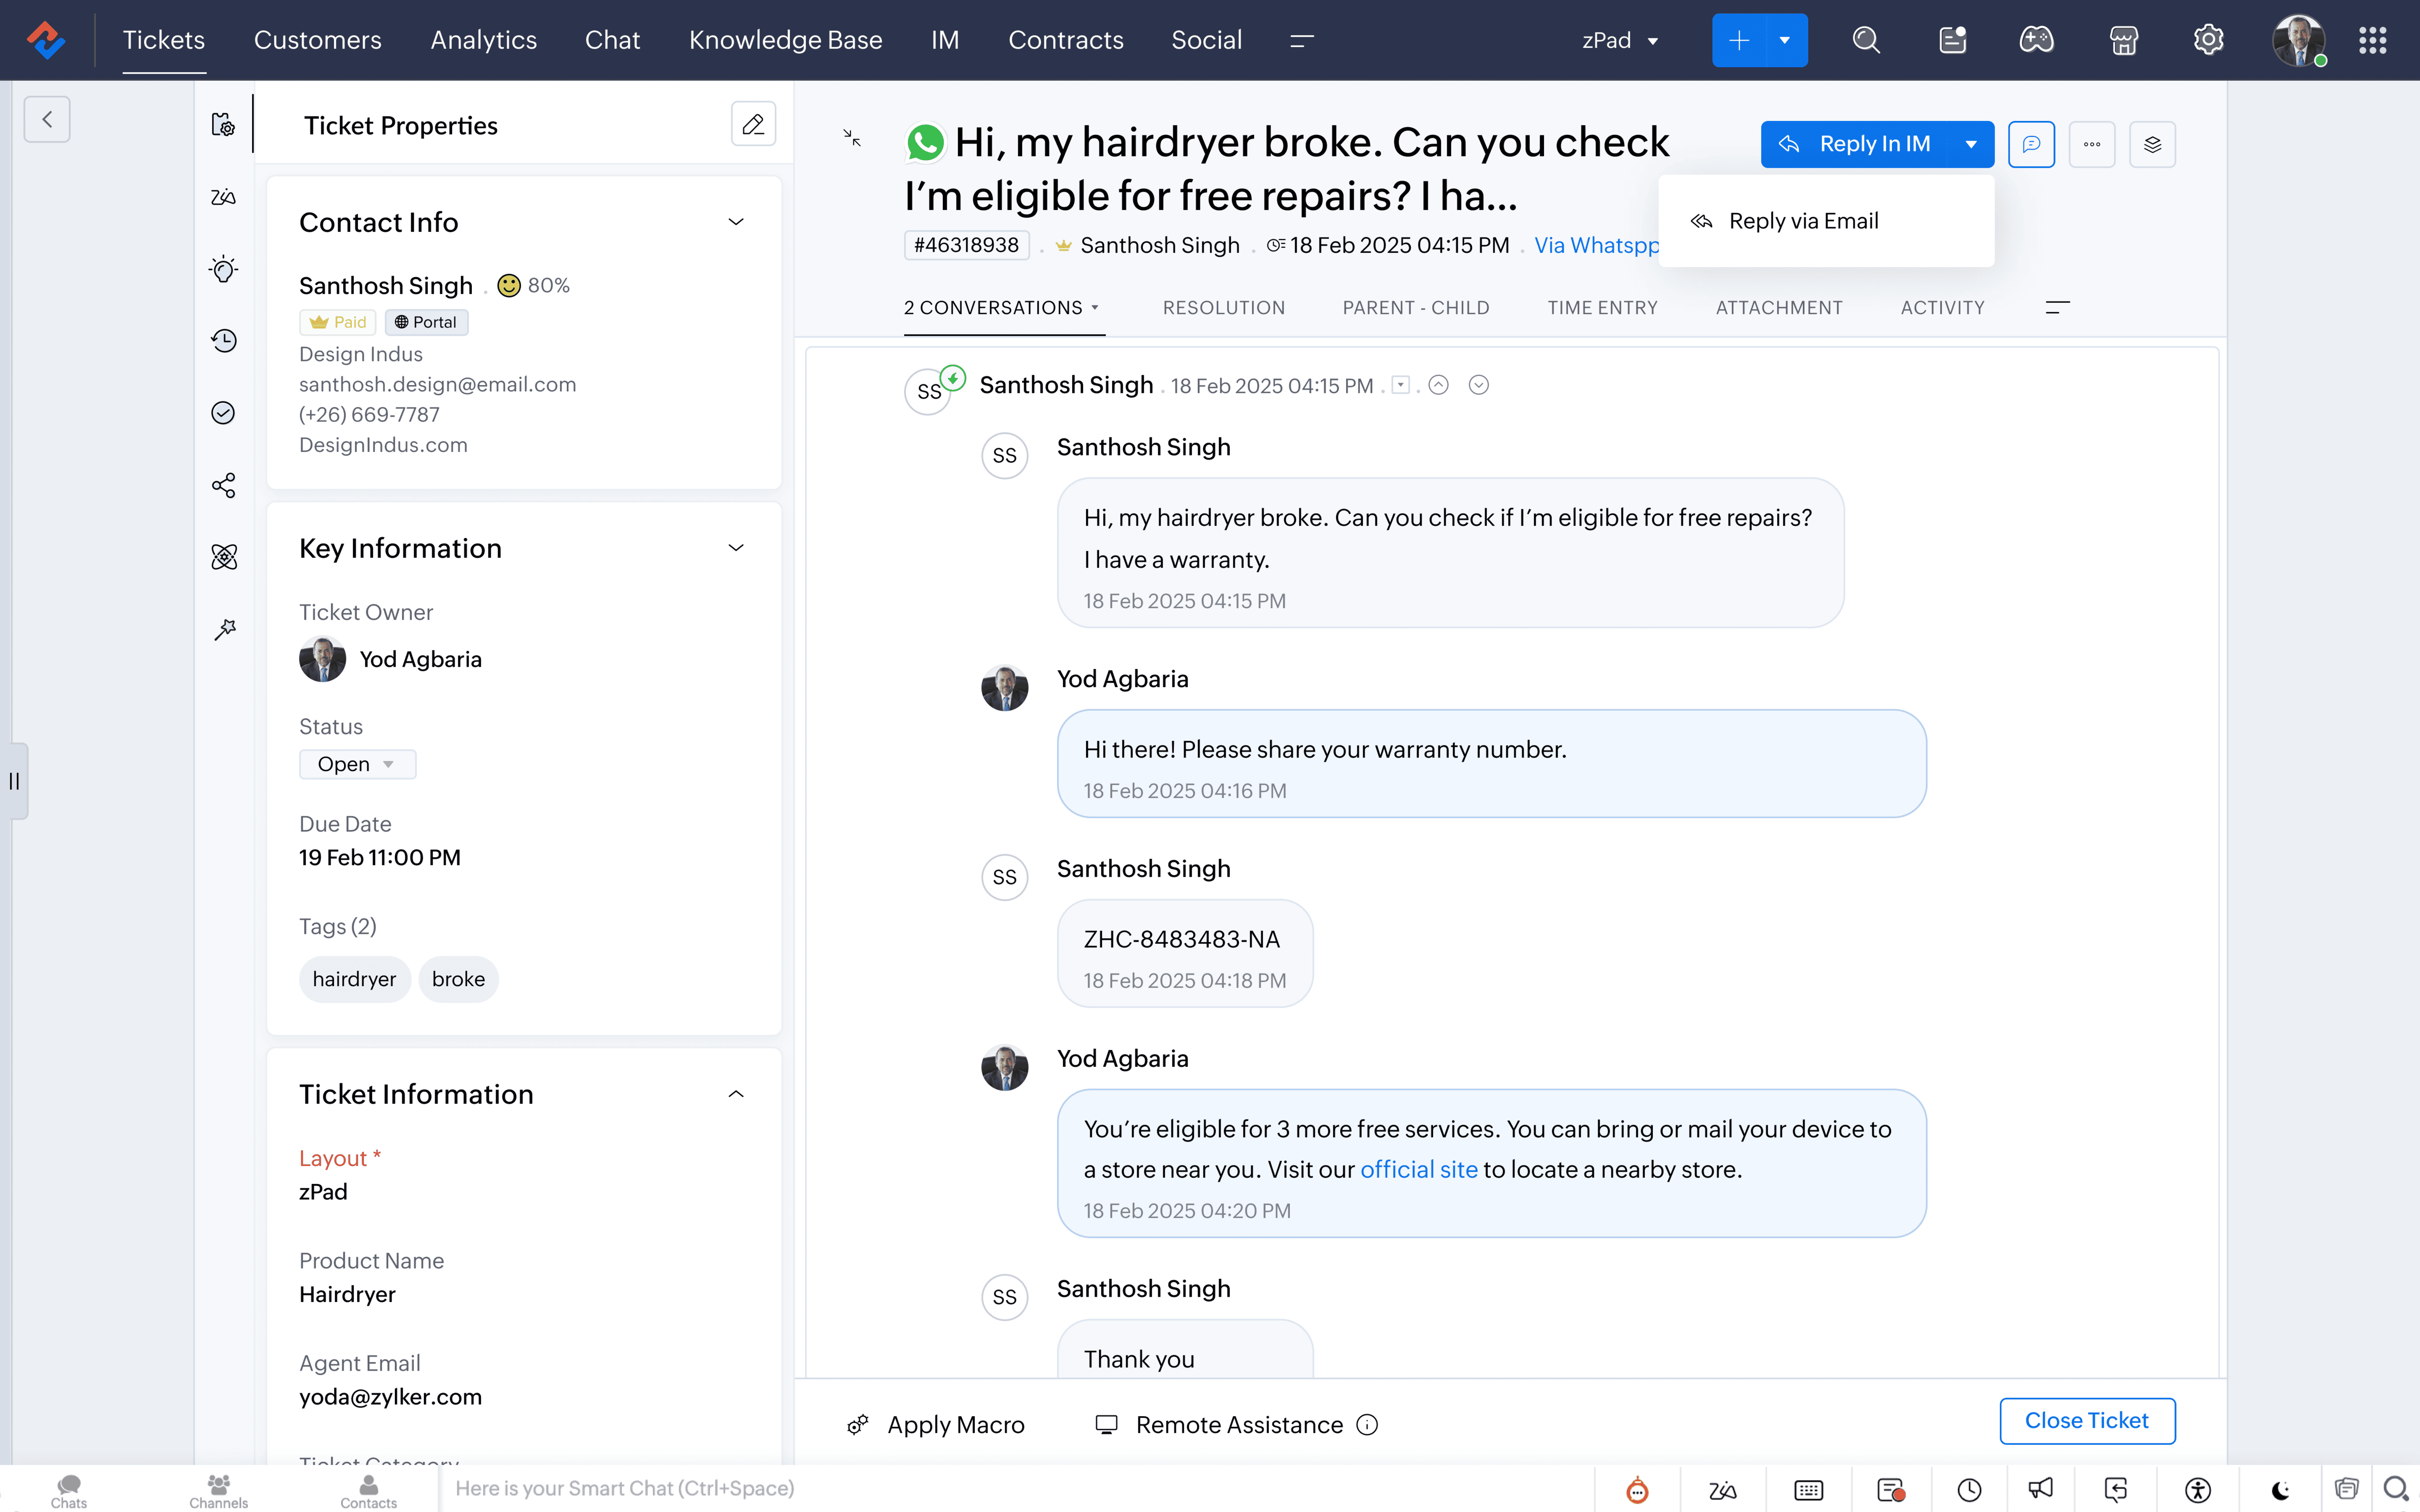
Task: Open more top navigation modules menu
Action: [1301, 40]
